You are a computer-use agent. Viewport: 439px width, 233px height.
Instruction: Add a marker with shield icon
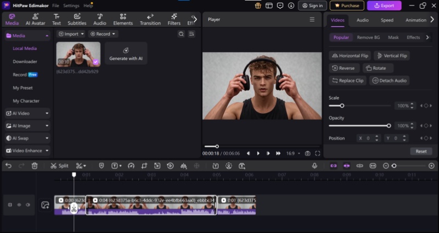102,166
